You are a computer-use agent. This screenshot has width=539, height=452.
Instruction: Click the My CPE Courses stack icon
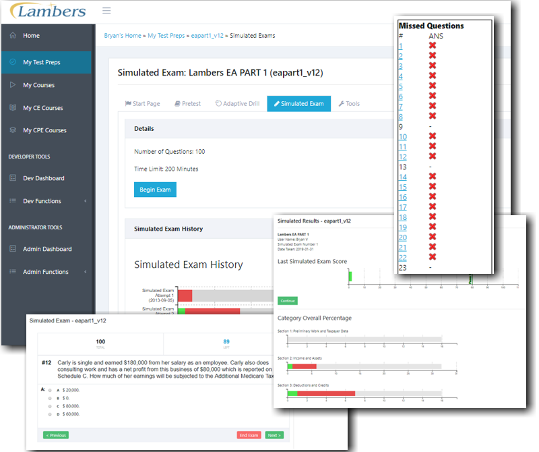(13, 130)
